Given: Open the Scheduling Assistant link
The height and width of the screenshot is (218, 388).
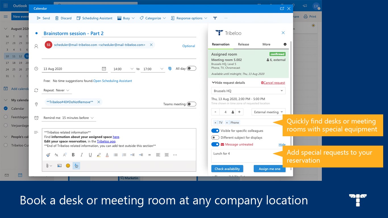Looking at the screenshot, I should (112, 81).
